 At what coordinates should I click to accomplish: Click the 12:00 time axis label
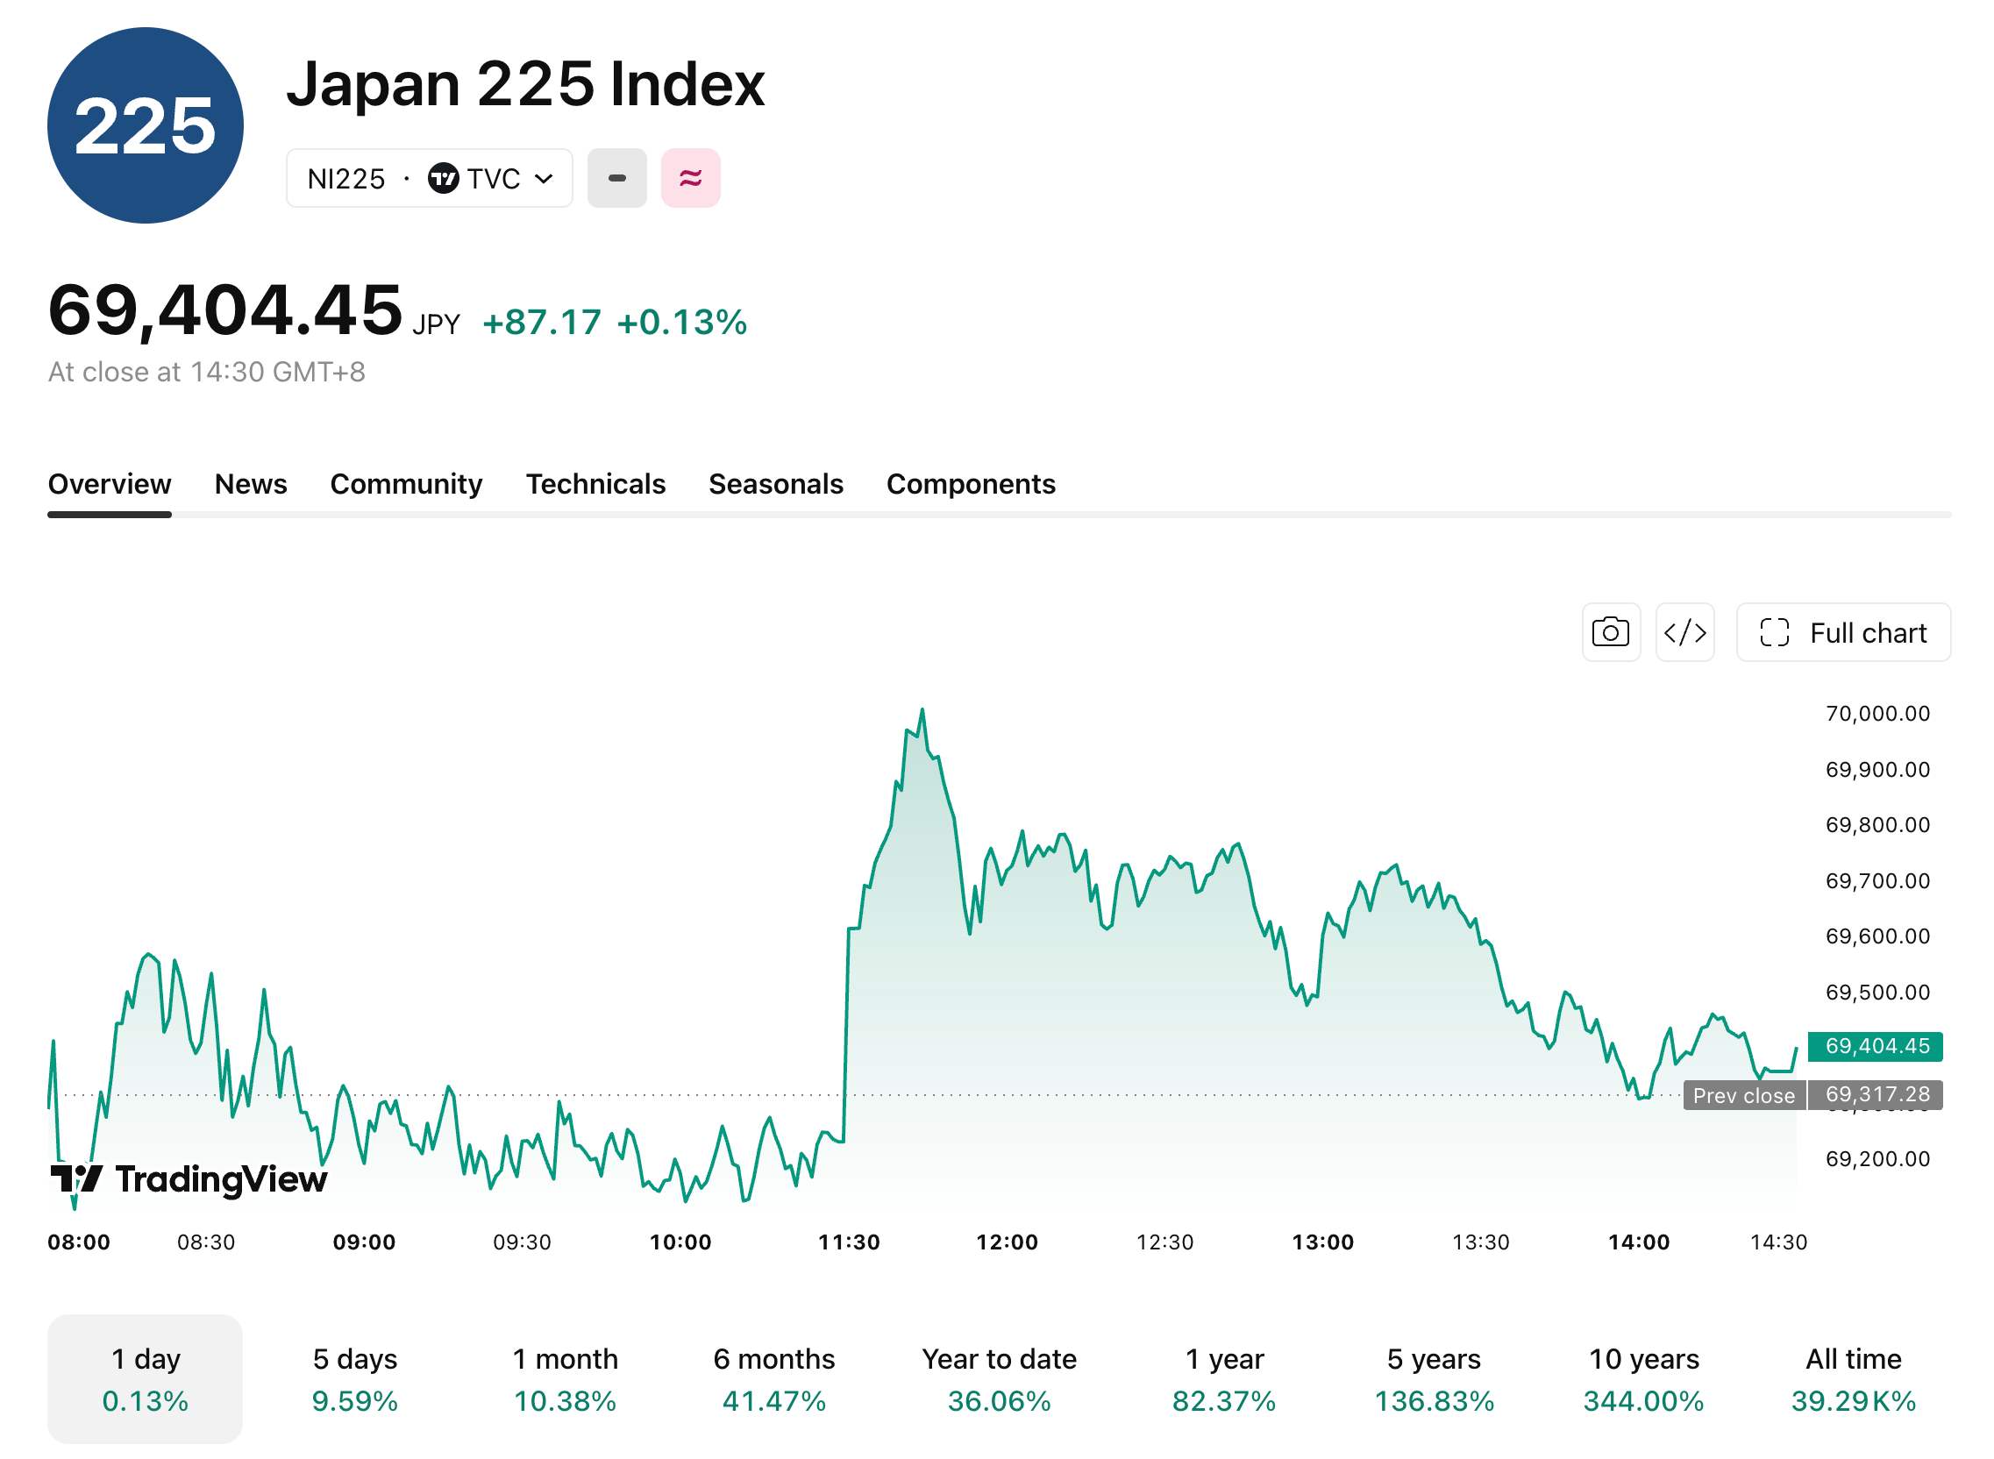[1008, 1242]
